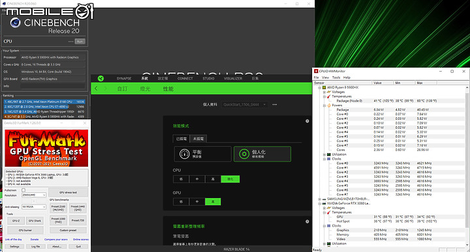Click Run in Cinebench CPU row
The height and width of the screenshot is (252, 470).
(80, 41)
